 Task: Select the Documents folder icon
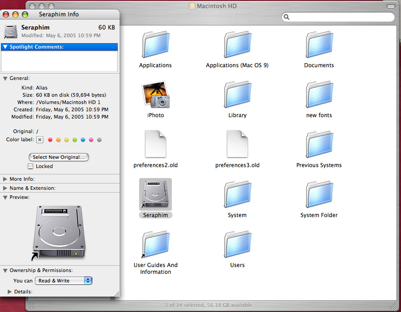click(x=320, y=45)
